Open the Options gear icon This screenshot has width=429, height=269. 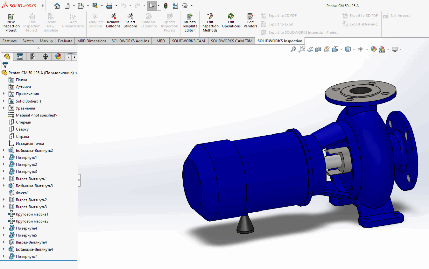pyautogui.click(x=185, y=6)
